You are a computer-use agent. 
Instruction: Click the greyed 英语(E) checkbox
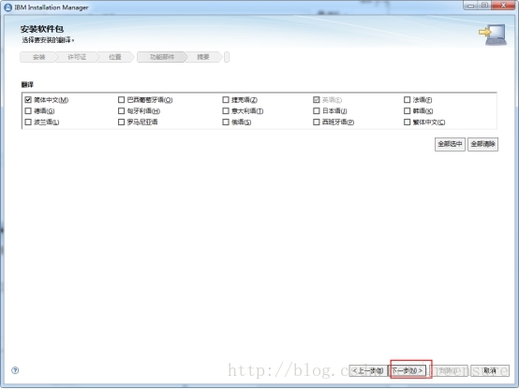(x=317, y=99)
